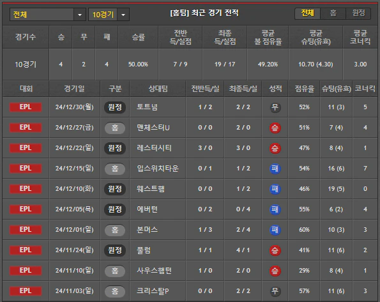Click the arrow beside the 10경기 selector
This screenshot has height=302, width=380.
point(123,15)
